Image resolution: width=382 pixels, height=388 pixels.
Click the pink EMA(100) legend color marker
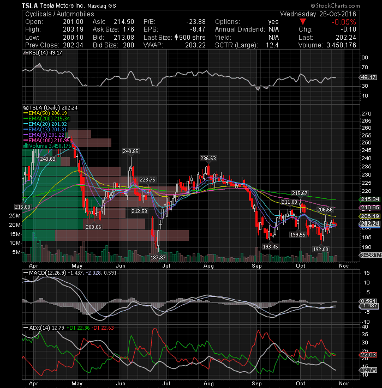point(26,140)
